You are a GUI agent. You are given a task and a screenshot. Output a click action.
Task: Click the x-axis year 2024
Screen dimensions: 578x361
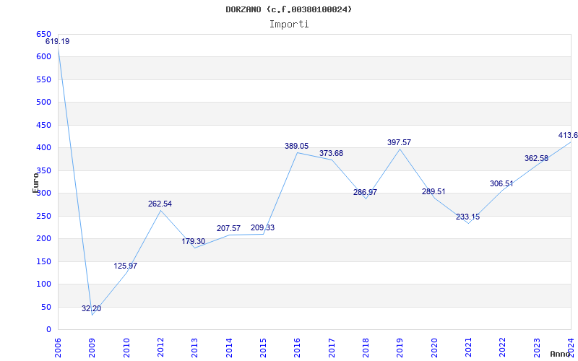[x=571, y=348]
